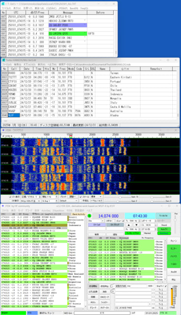Click the AutoTX button

tap(164, 229)
